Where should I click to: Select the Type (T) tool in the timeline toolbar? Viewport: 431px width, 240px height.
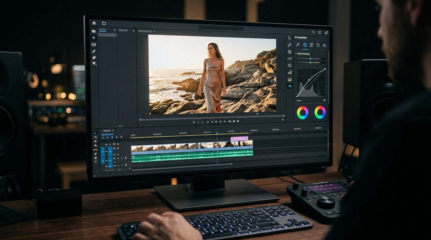[96, 162]
